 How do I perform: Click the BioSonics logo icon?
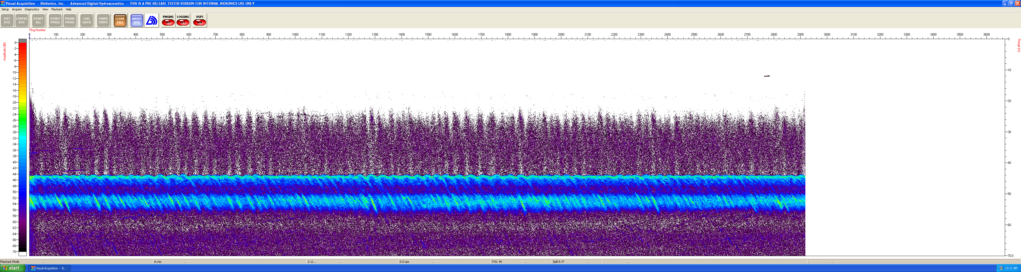[x=151, y=21]
